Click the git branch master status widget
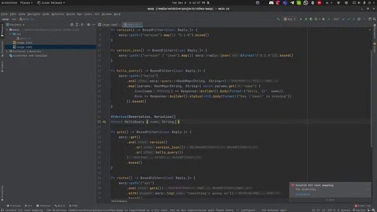Viewport: 377px width, 212px height. coord(359,210)
